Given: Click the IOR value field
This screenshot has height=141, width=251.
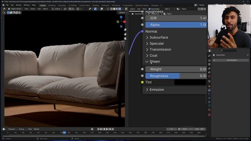Looking at the screenshot, I should point(176,18).
